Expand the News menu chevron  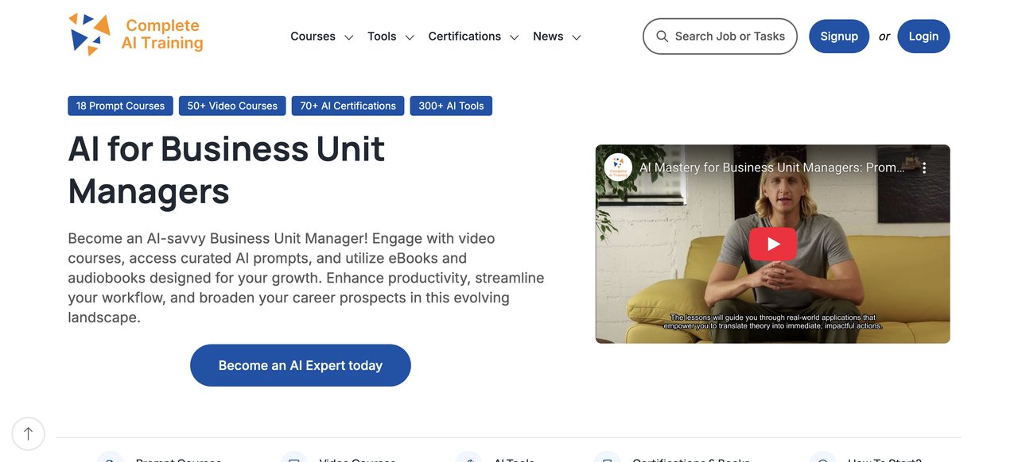pos(577,37)
